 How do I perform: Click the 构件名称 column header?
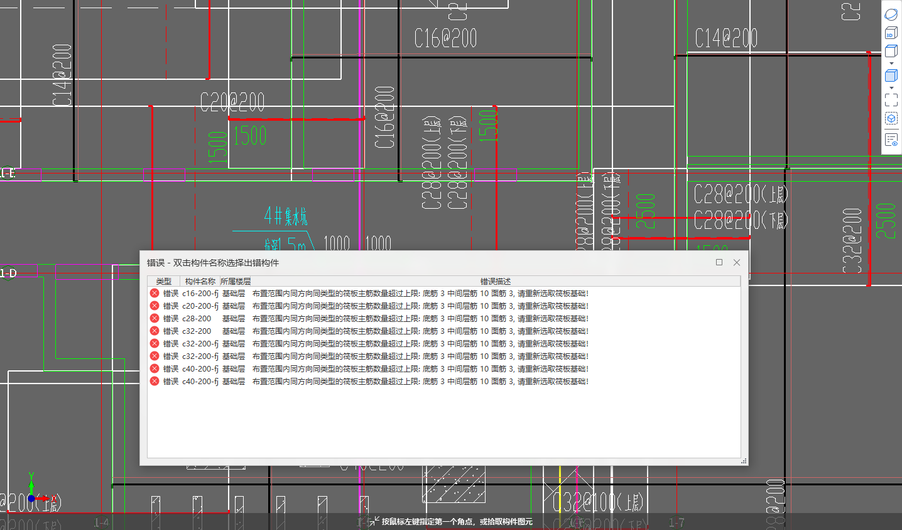(200, 281)
